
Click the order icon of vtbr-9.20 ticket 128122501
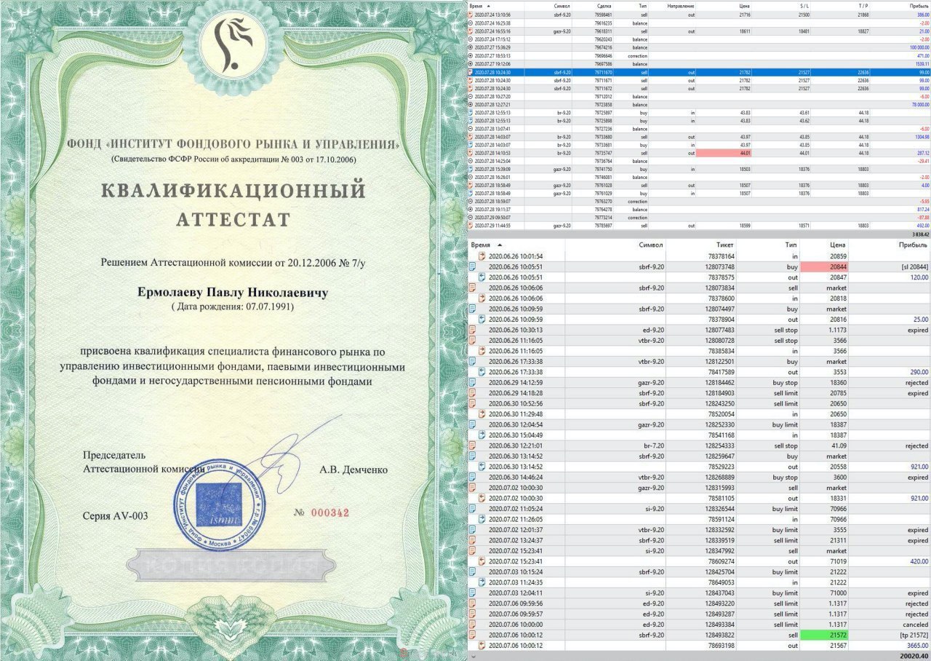(x=473, y=361)
